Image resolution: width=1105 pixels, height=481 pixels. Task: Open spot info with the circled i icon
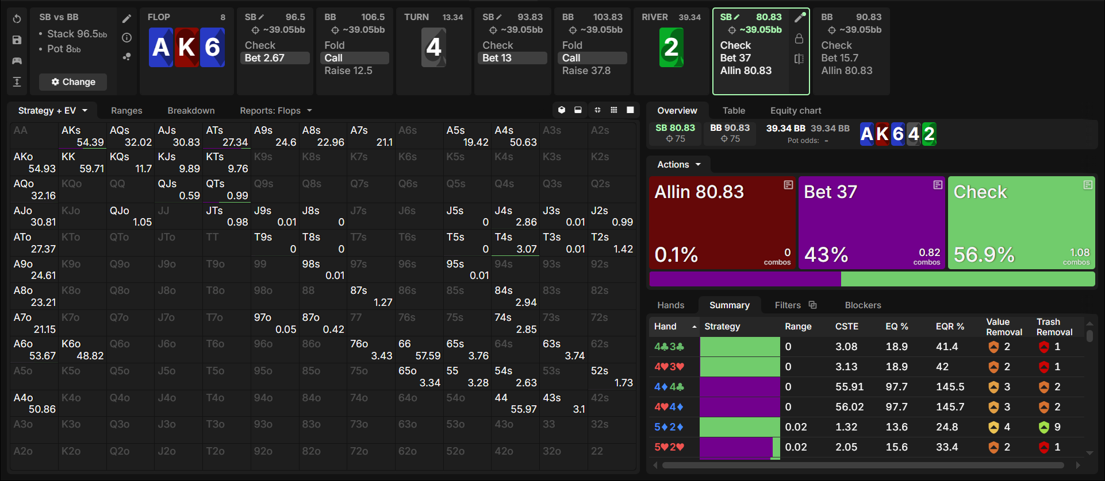(127, 38)
